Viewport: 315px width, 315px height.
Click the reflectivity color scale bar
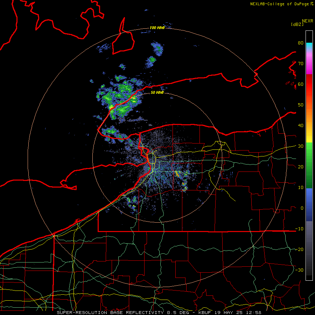point(309,155)
